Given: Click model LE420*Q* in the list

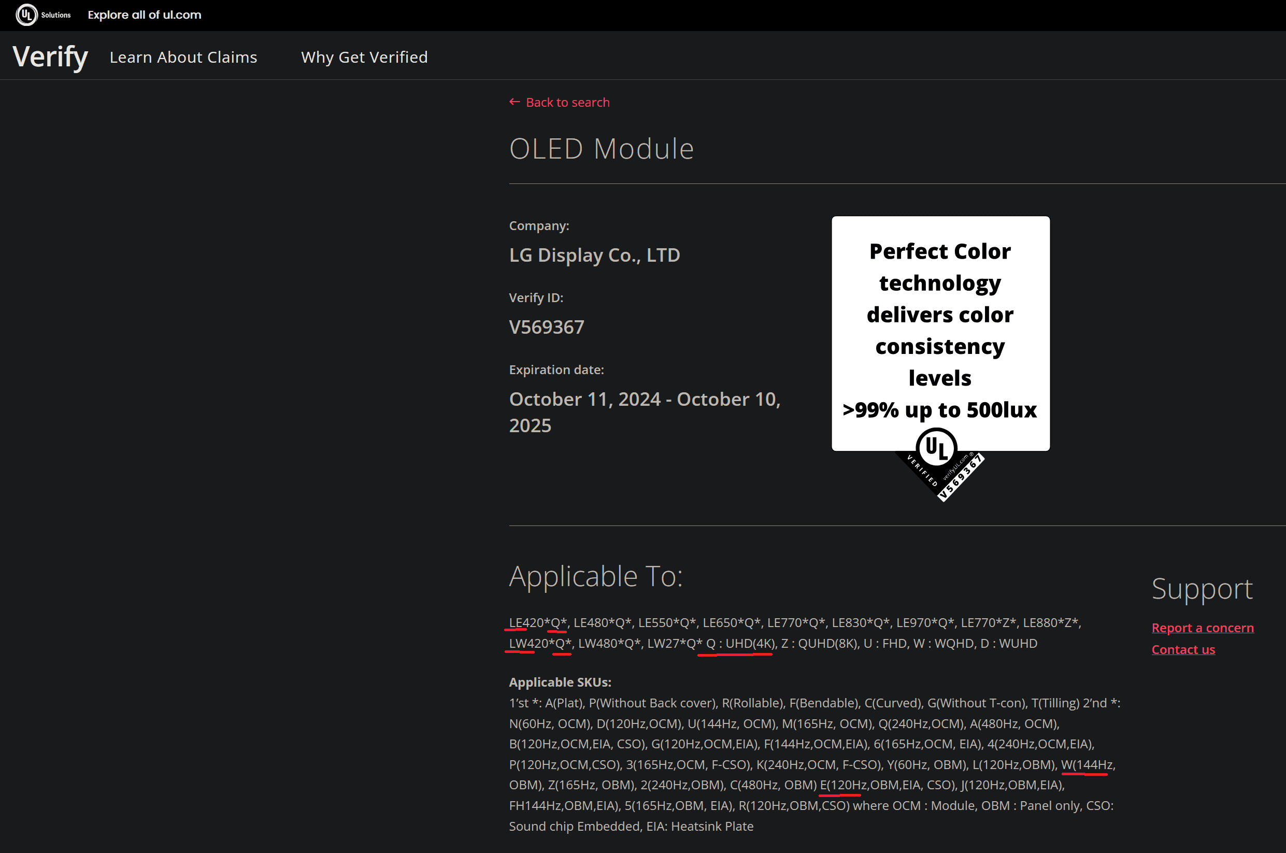Looking at the screenshot, I should pyautogui.click(x=538, y=622).
